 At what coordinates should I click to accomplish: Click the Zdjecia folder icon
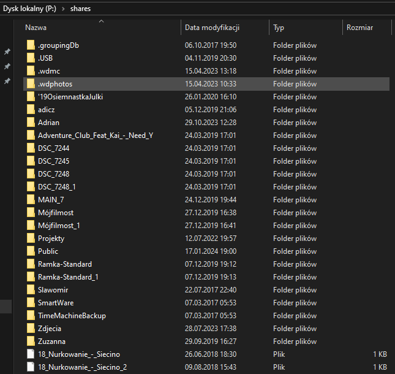[x=31, y=328]
